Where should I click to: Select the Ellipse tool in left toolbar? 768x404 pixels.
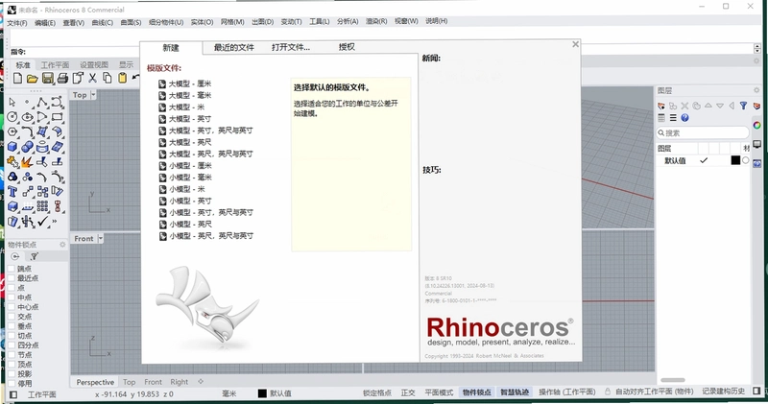point(28,117)
